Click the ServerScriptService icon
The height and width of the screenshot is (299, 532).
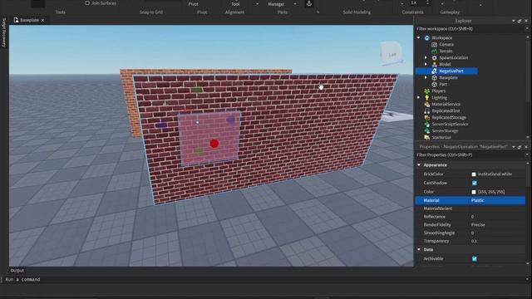pos(426,124)
